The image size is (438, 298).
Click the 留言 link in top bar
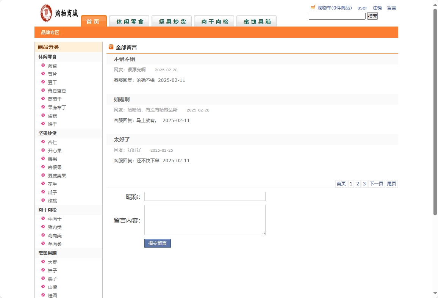391,7
